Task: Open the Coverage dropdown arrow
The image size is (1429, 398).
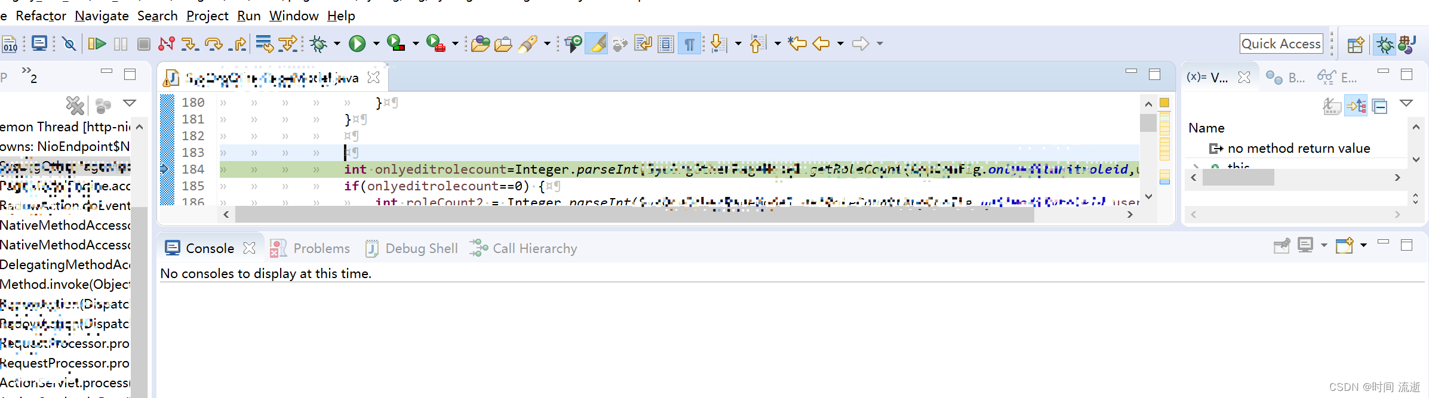Action: point(416,44)
